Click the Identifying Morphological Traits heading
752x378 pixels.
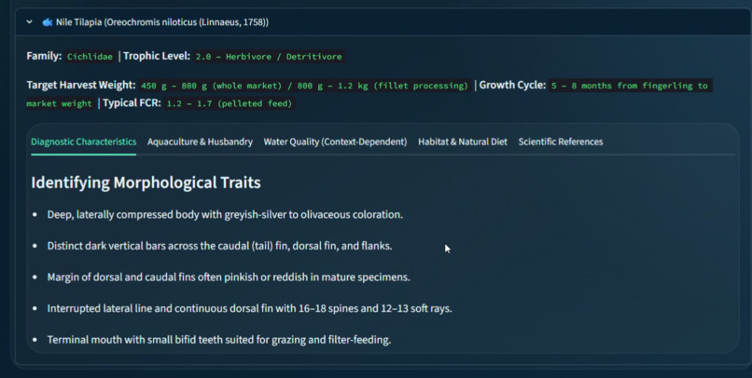click(146, 182)
